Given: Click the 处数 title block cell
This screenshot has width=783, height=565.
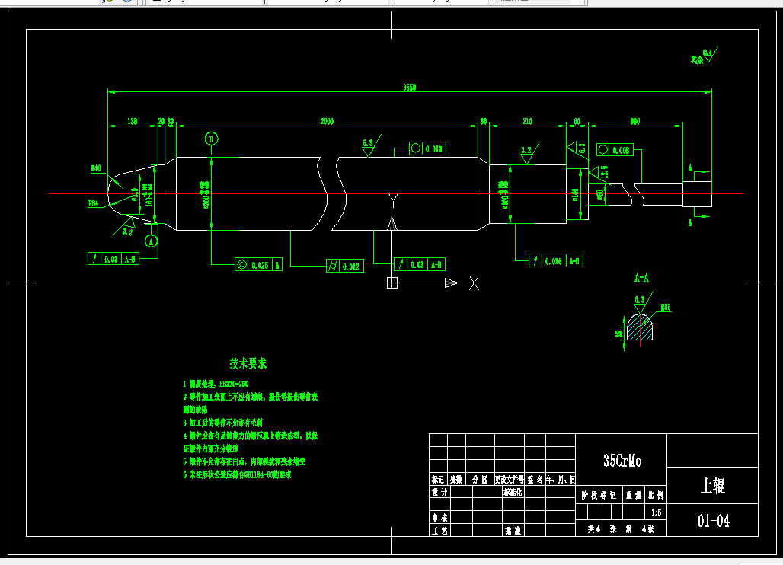Looking at the screenshot, I should click(x=456, y=480).
